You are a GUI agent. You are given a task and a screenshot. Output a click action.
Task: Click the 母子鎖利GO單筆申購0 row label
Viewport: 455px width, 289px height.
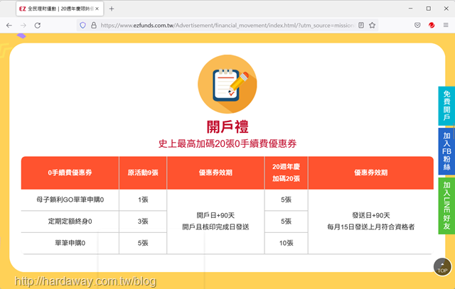[x=70, y=200]
